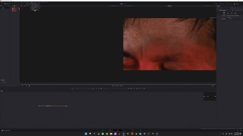Viewport: 243px width, 136px height.
Task: Toggle the Media Pool panel button
Action: tap(7, 4)
